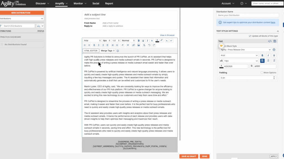Click HTML Editor button

[91, 51]
